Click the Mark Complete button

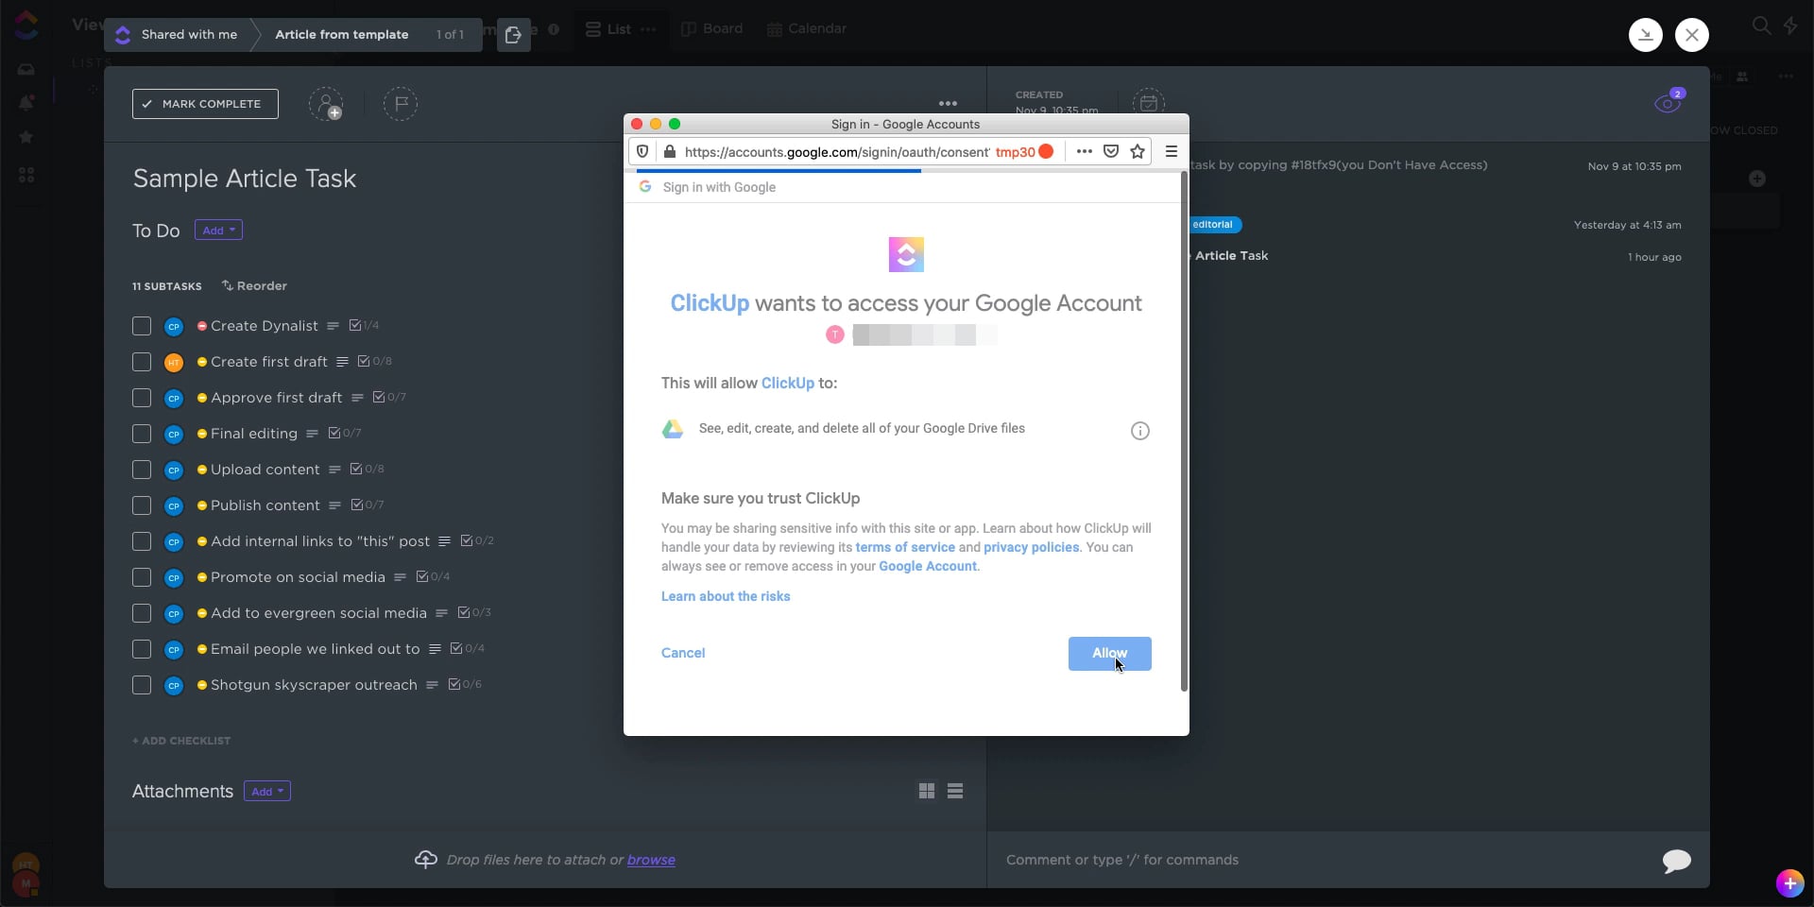(205, 104)
